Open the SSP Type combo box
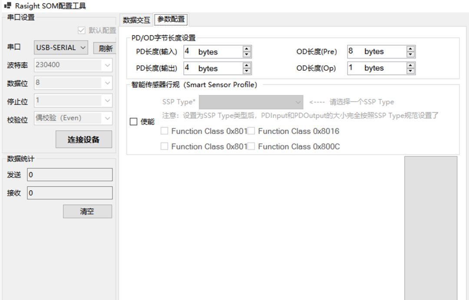This screenshot has width=469, height=300. pyautogui.click(x=251, y=102)
